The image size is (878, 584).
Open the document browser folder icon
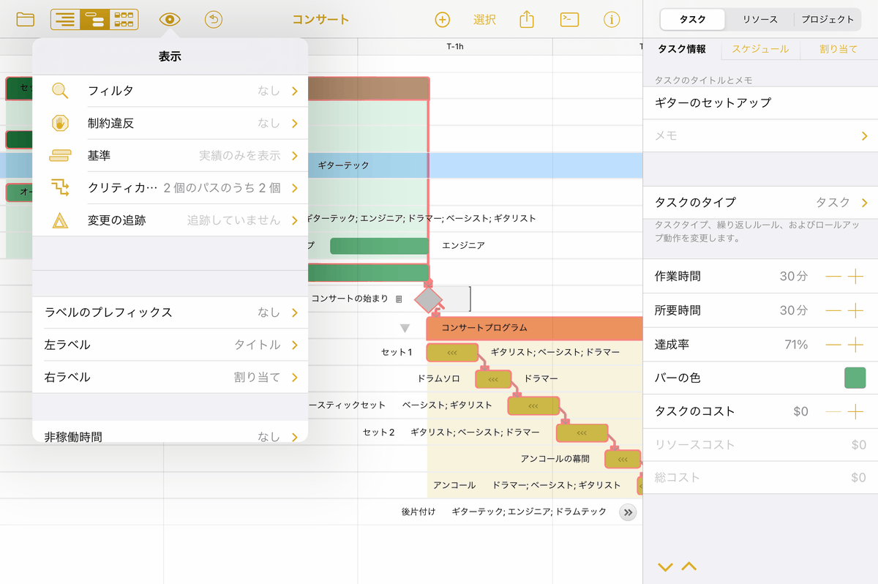pyautogui.click(x=24, y=20)
